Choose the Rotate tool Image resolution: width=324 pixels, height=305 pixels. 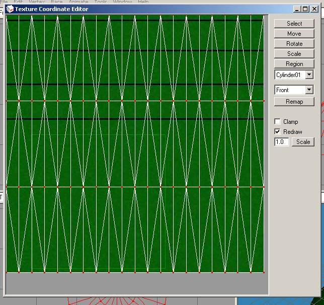click(x=294, y=44)
